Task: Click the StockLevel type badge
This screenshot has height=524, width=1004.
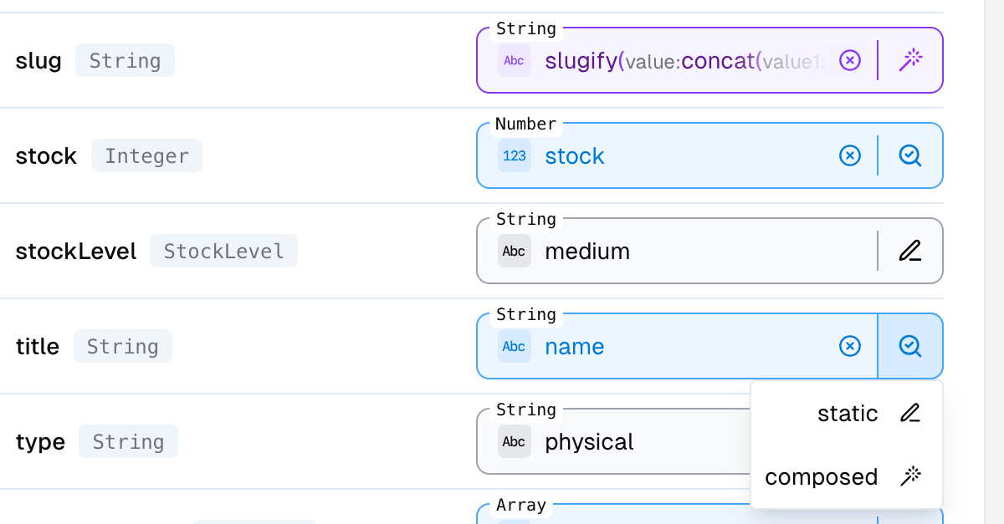Action: (x=223, y=251)
